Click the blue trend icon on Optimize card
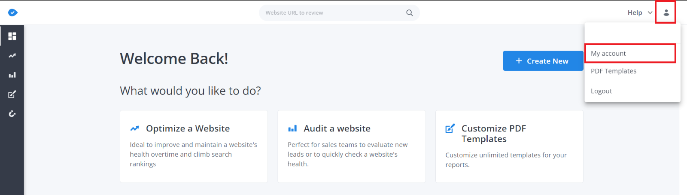 tap(135, 128)
